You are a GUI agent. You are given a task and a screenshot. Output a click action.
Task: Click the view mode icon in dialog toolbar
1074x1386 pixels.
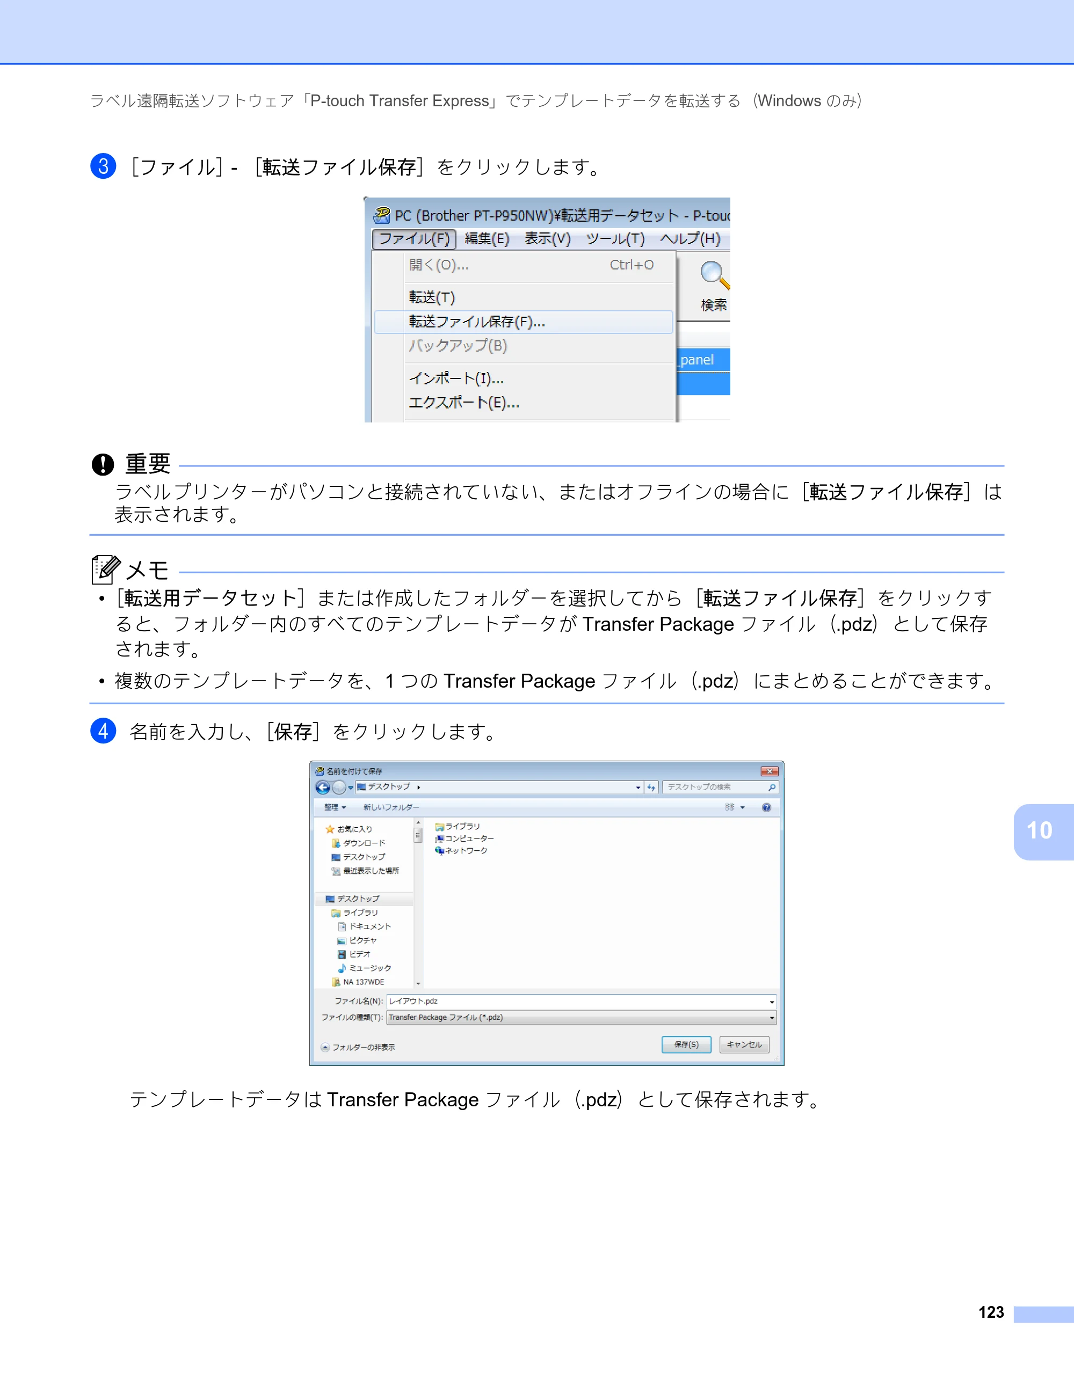[x=730, y=807]
